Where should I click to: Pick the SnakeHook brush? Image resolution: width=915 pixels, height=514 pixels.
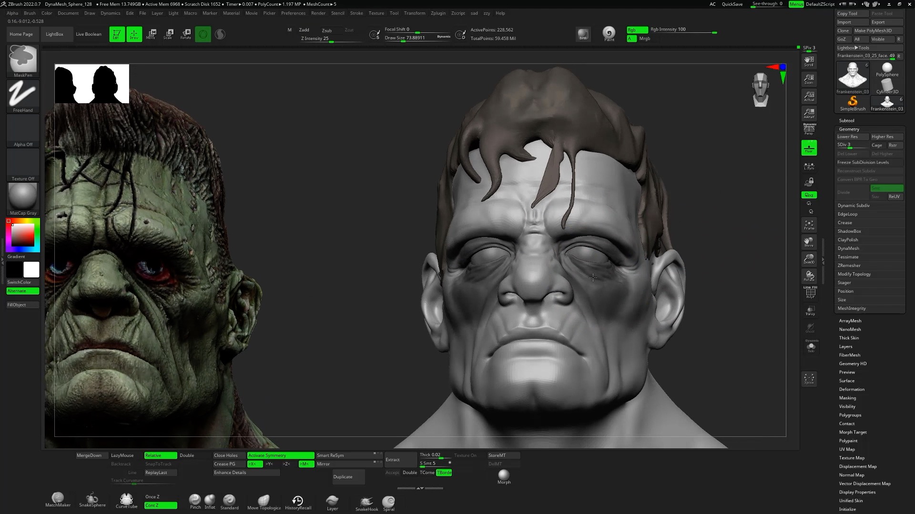(x=366, y=501)
